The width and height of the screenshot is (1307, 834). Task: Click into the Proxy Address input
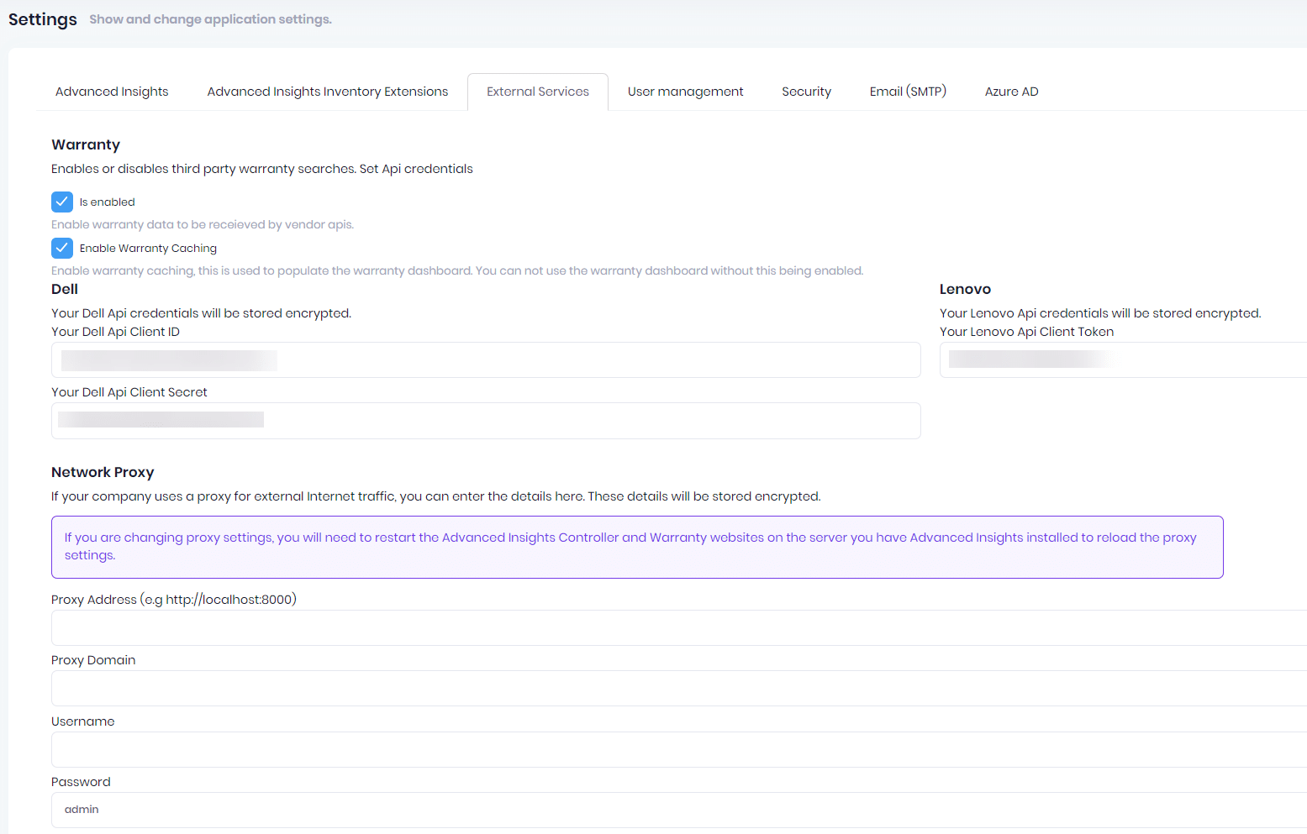click(x=679, y=628)
